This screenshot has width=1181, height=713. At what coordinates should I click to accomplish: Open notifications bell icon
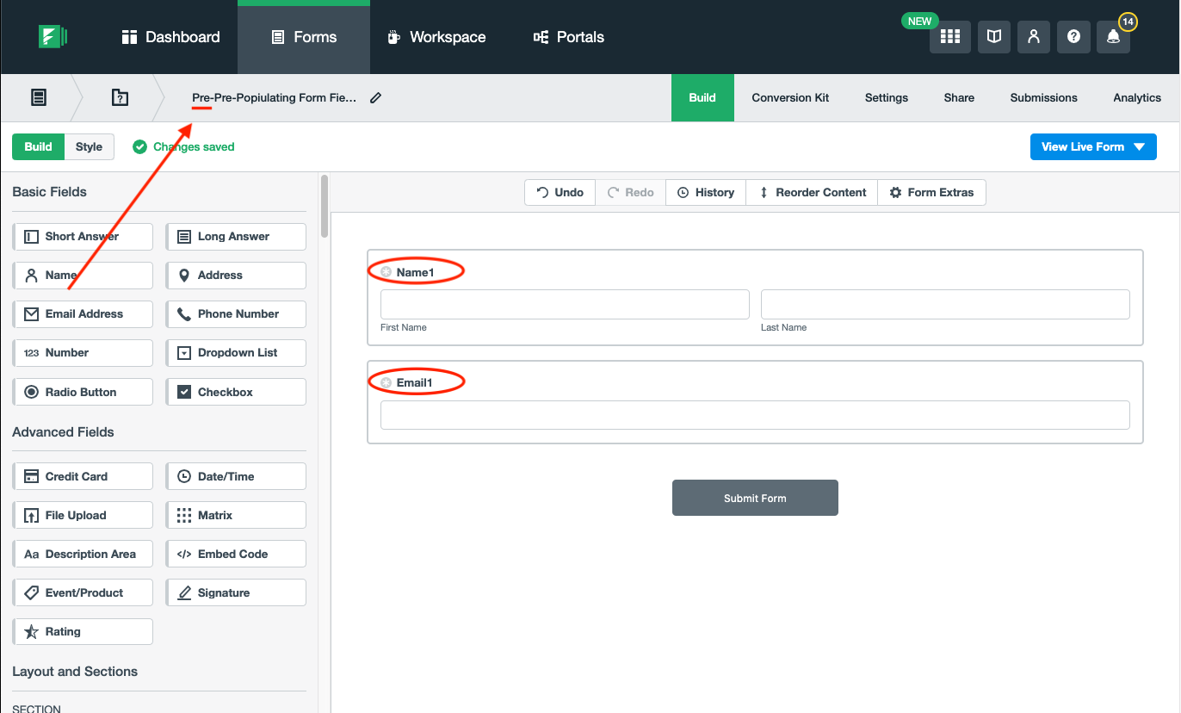(x=1113, y=37)
